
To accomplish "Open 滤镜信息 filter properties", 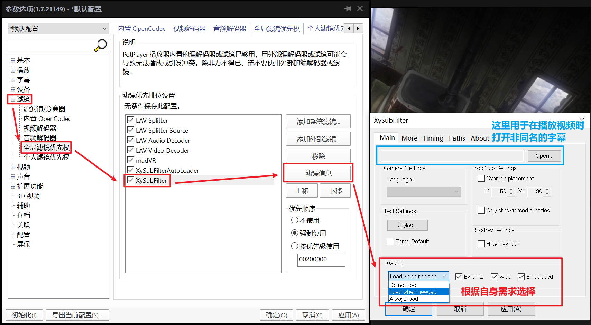I will [x=318, y=173].
